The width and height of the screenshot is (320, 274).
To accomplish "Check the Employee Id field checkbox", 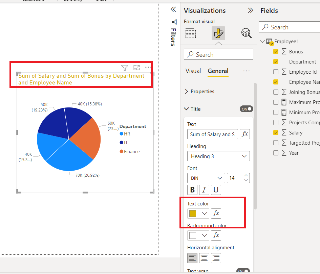I will 276,72.
